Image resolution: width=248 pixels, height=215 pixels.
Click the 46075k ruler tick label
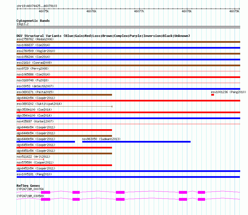tap(44, 11)
